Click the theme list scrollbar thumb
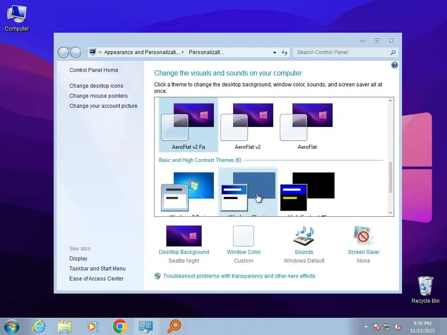This screenshot has height=335, width=447. click(x=391, y=177)
